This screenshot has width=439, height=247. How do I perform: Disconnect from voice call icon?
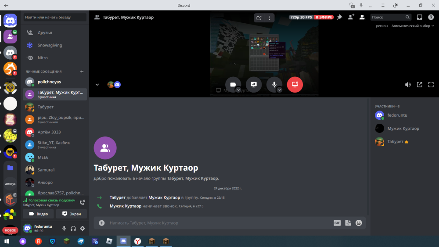coord(83,202)
